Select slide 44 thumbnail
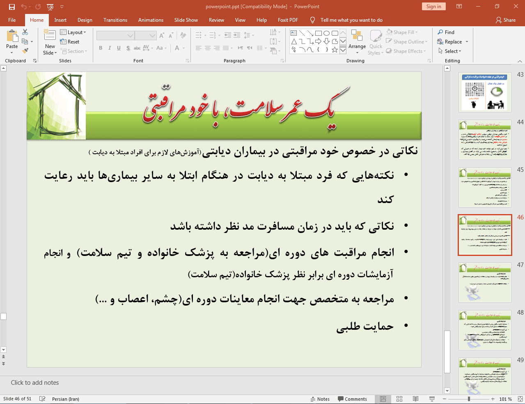Viewport: 525px width, 404px height. pos(485,140)
